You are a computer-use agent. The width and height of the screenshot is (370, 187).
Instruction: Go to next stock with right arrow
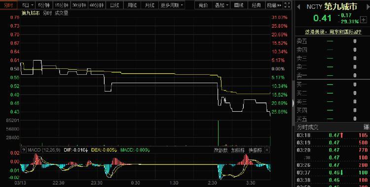pyautogui.click(x=368, y=7)
